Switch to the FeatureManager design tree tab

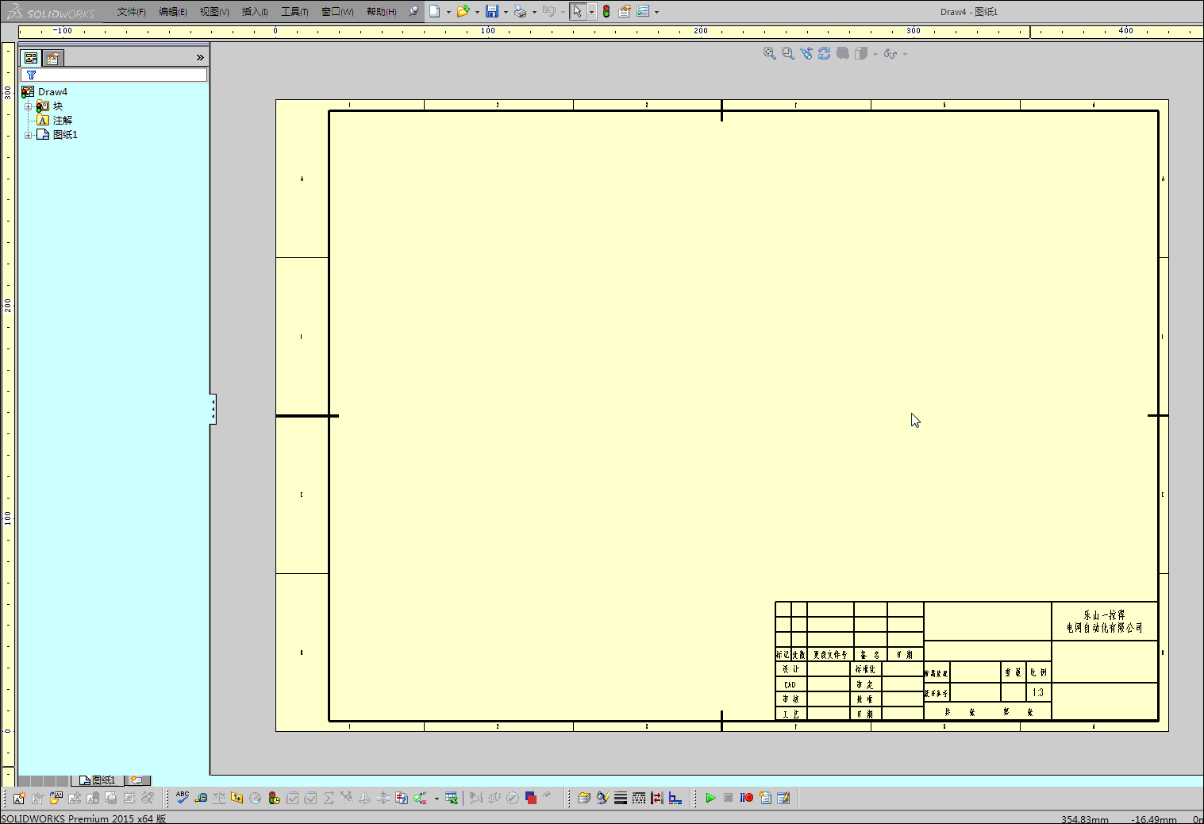pyautogui.click(x=31, y=58)
